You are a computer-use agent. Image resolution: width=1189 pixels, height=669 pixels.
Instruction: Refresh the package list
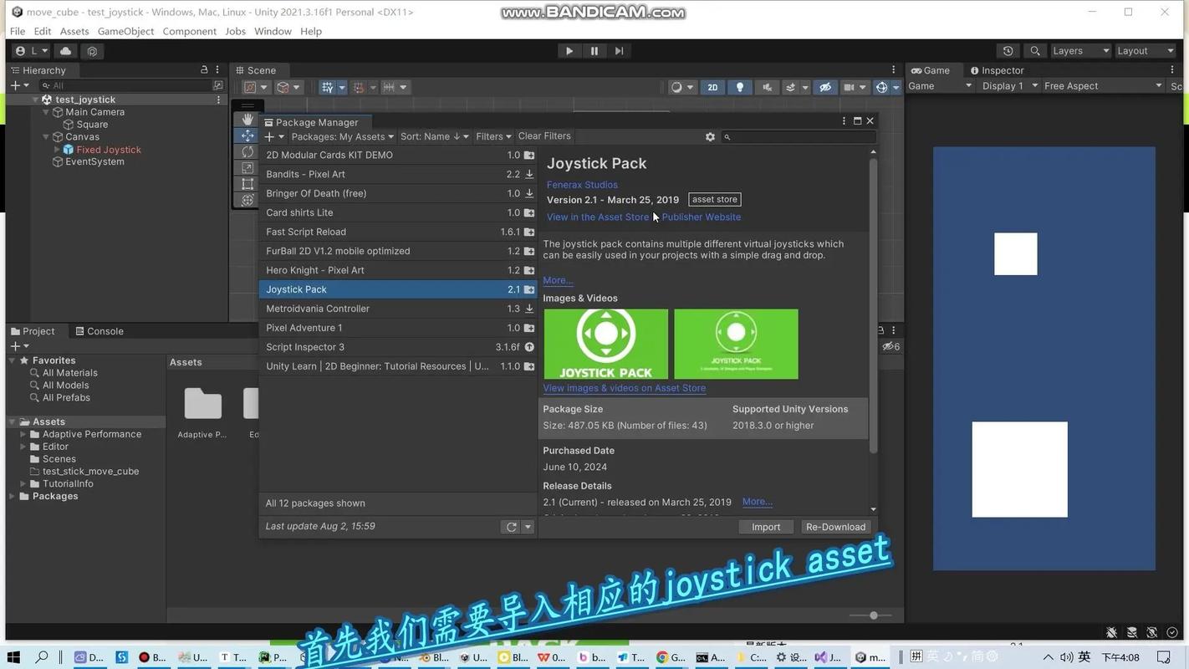coord(511,527)
